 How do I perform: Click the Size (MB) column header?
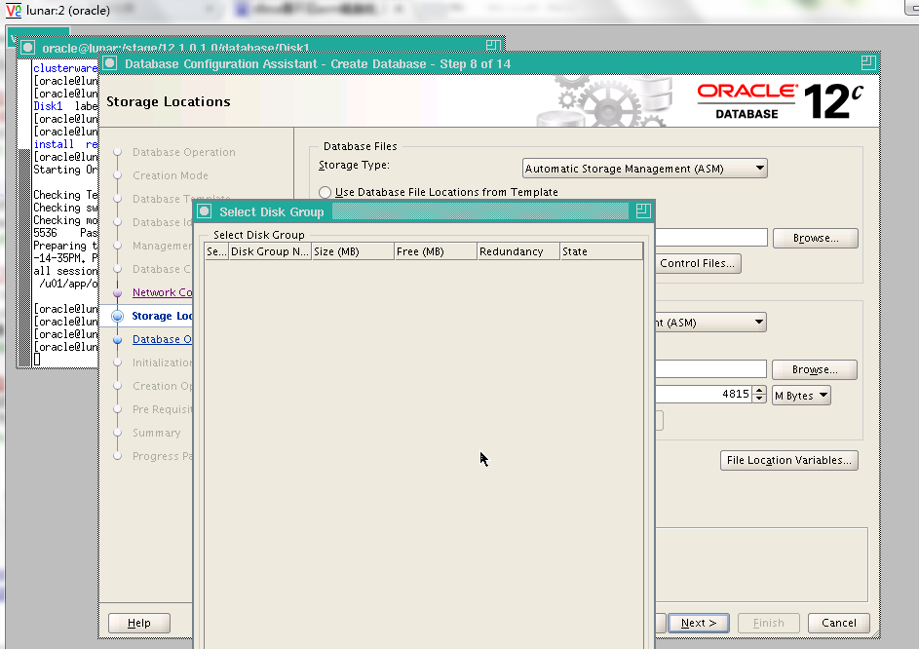click(x=353, y=251)
